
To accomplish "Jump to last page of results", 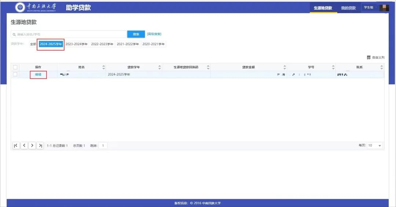I will pyautogui.click(x=40, y=146).
